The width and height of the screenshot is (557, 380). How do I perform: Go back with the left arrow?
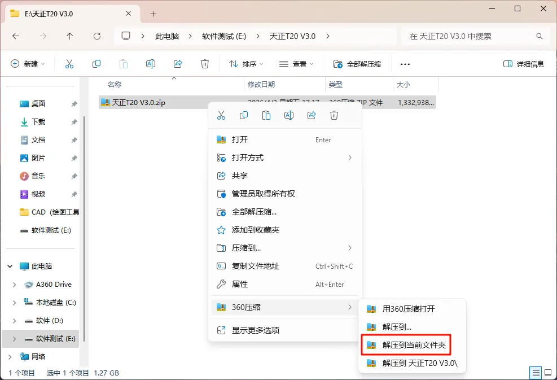point(16,36)
